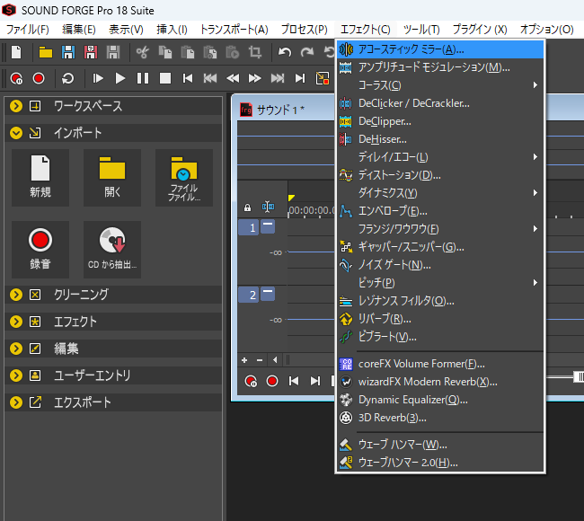Image resolution: width=584 pixels, height=521 pixels.
Task: Open the 挿入(I) menu
Action: (172, 30)
